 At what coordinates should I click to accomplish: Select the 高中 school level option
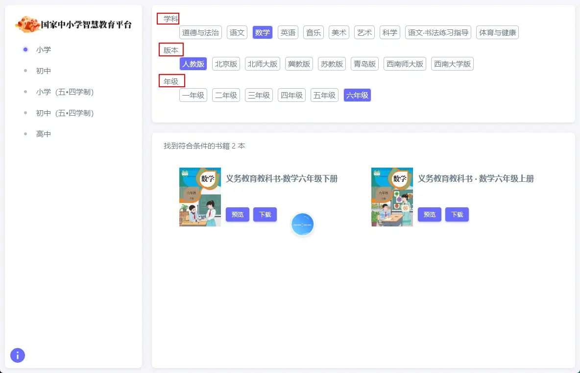(43, 134)
